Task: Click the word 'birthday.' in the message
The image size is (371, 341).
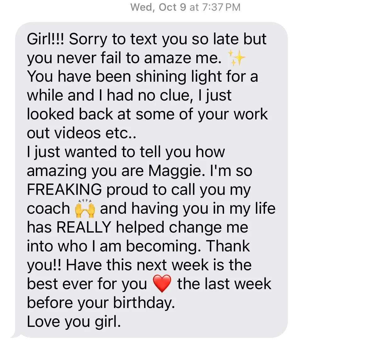Action: [x=144, y=303]
